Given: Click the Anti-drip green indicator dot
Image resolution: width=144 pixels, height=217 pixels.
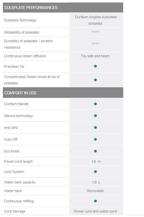Looking at the screenshot, I should tap(95, 128).
